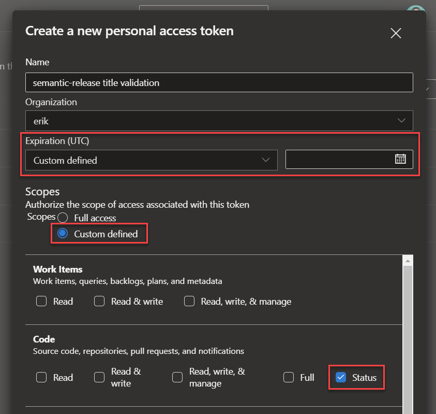436x414 pixels.
Task: Open the expiration date calendar picker
Action: click(x=400, y=159)
